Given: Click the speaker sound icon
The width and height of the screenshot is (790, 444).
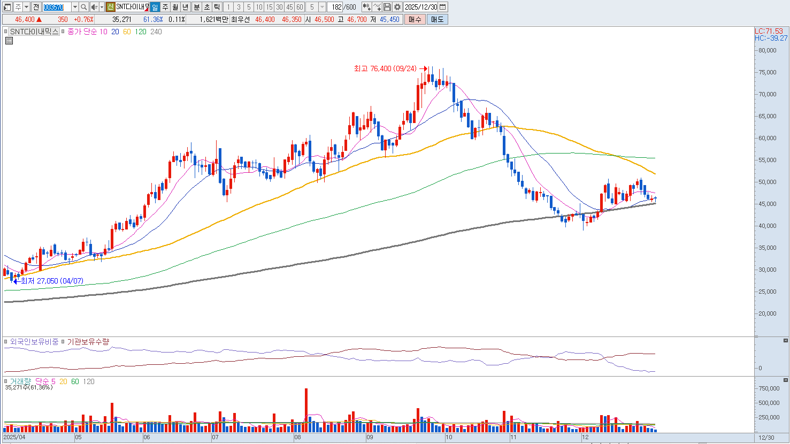Looking at the screenshot, I should (94, 7).
